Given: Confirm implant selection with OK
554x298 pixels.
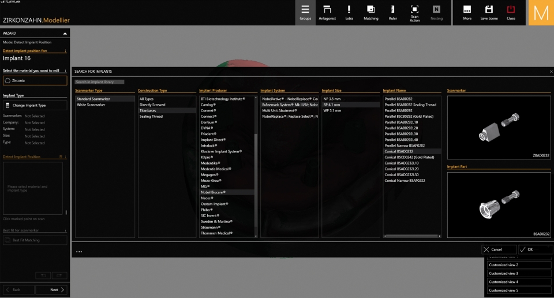Looking at the screenshot, I should [536, 249].
